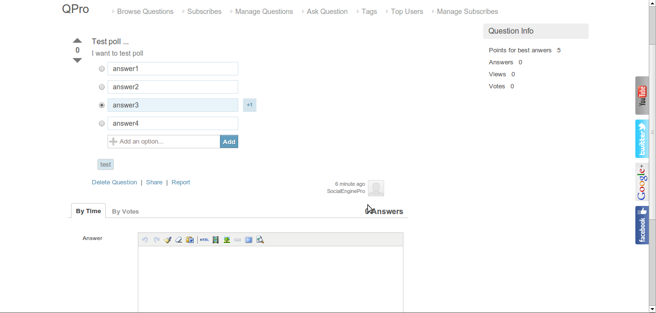Click the Points for best anwers text

(x=520, y=50)
